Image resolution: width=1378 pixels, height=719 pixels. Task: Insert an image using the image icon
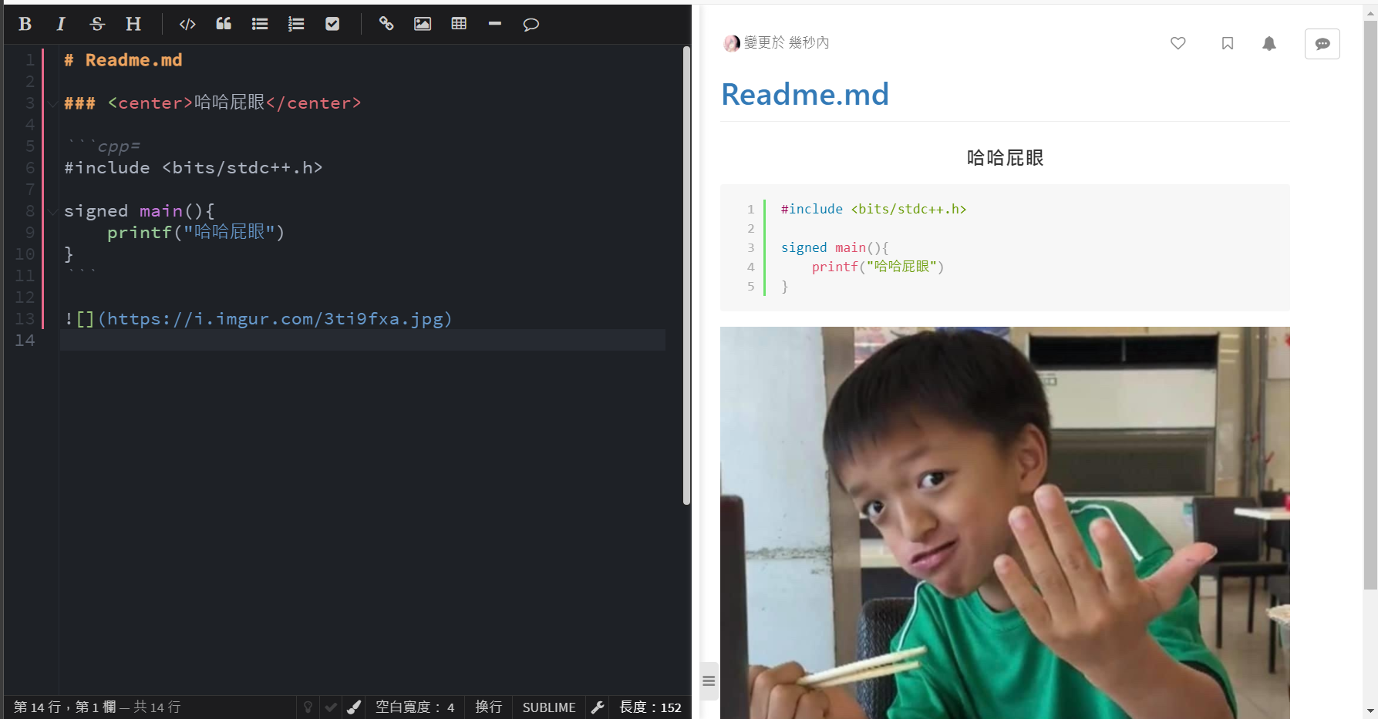point(422,24)
